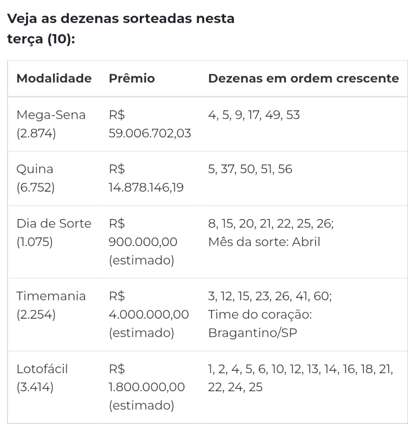
Task: Select the Dia de Sorte (1.075) cell
Action: (54, 232)
